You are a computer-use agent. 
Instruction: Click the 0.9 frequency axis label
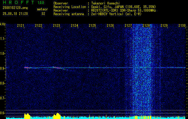(x=3, y=68)
